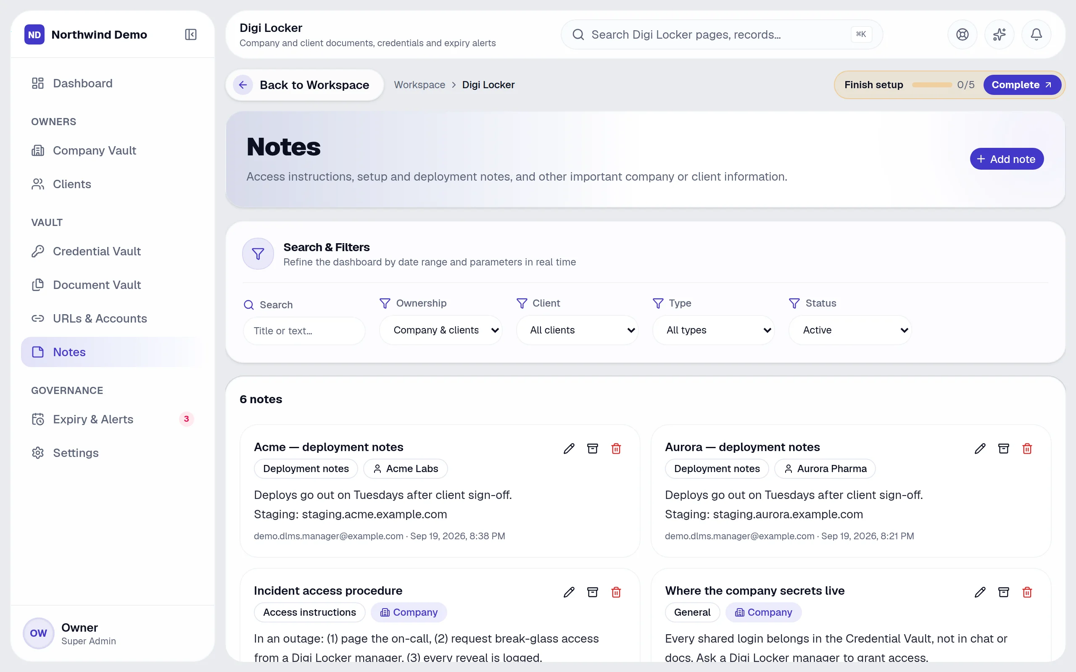Open Clients in the sidebar
This screenshot has width=1076, height=672.
[113, 184]
